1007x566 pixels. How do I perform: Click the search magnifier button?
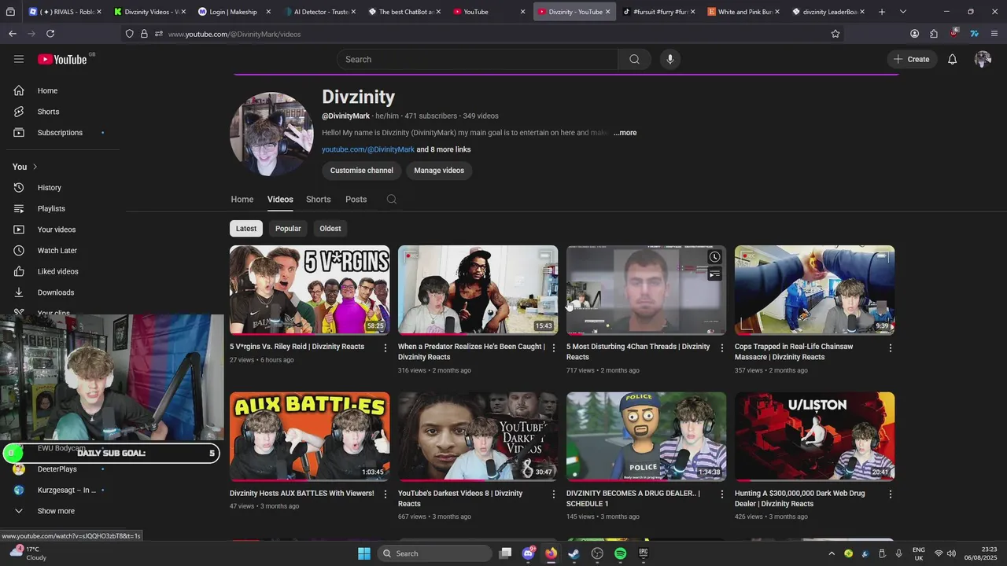click(x=634, y=59)
